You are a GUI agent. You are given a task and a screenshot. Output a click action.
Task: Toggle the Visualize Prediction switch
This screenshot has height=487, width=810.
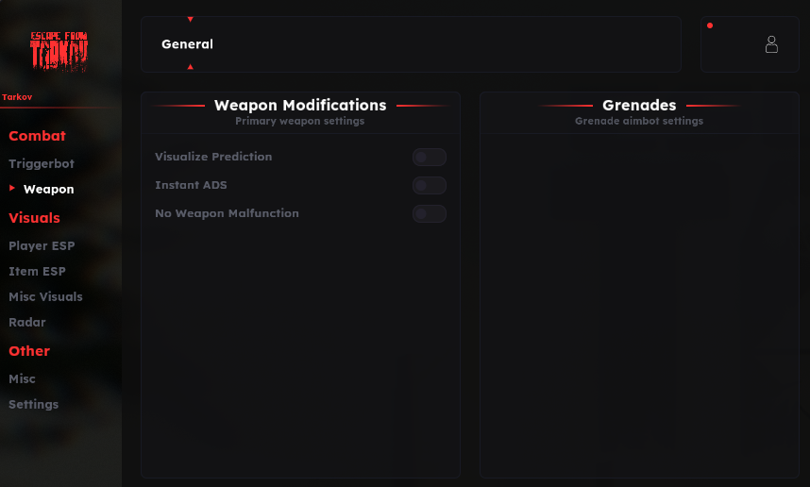tap(430, 158)
